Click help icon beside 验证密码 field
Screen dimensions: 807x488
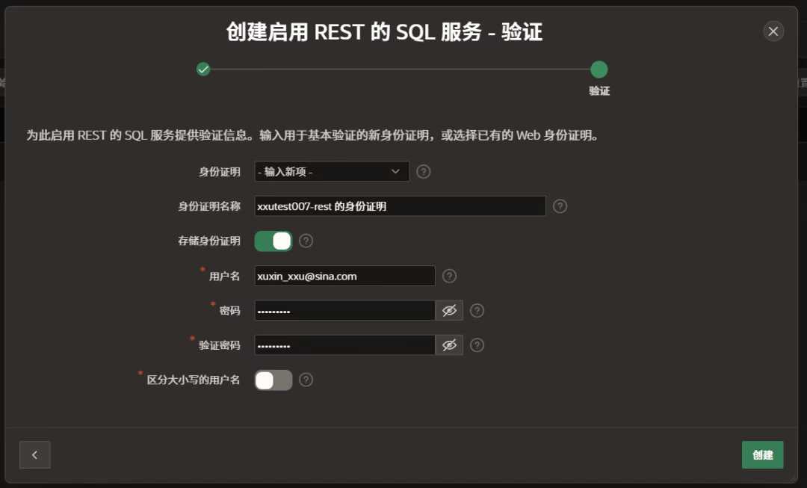click(477, 345)
